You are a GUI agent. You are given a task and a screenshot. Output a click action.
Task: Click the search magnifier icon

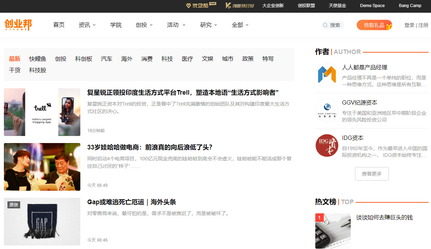(x=325, y=25)
